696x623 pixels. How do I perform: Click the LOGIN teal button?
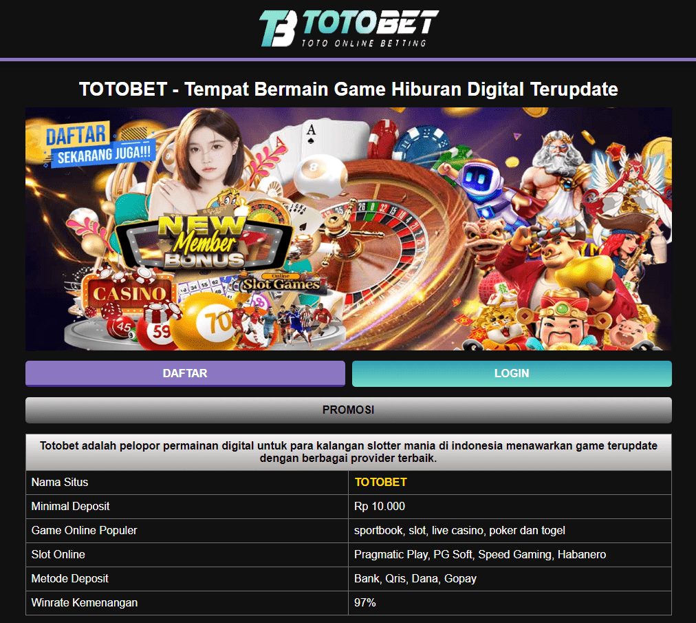pos(512,373)
